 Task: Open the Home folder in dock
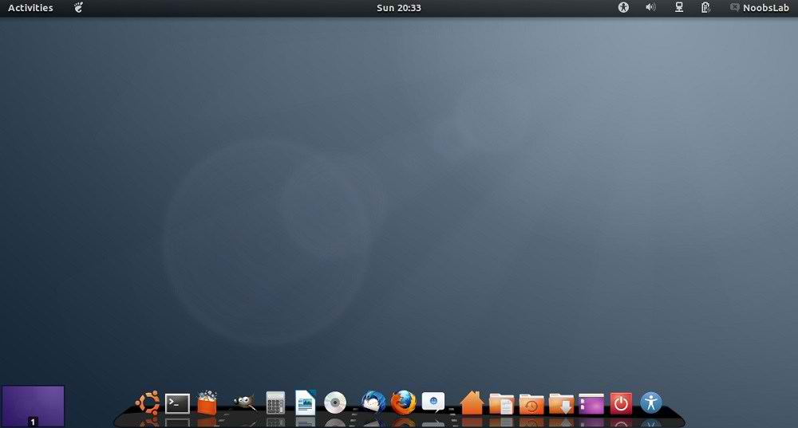click(472, 403)
